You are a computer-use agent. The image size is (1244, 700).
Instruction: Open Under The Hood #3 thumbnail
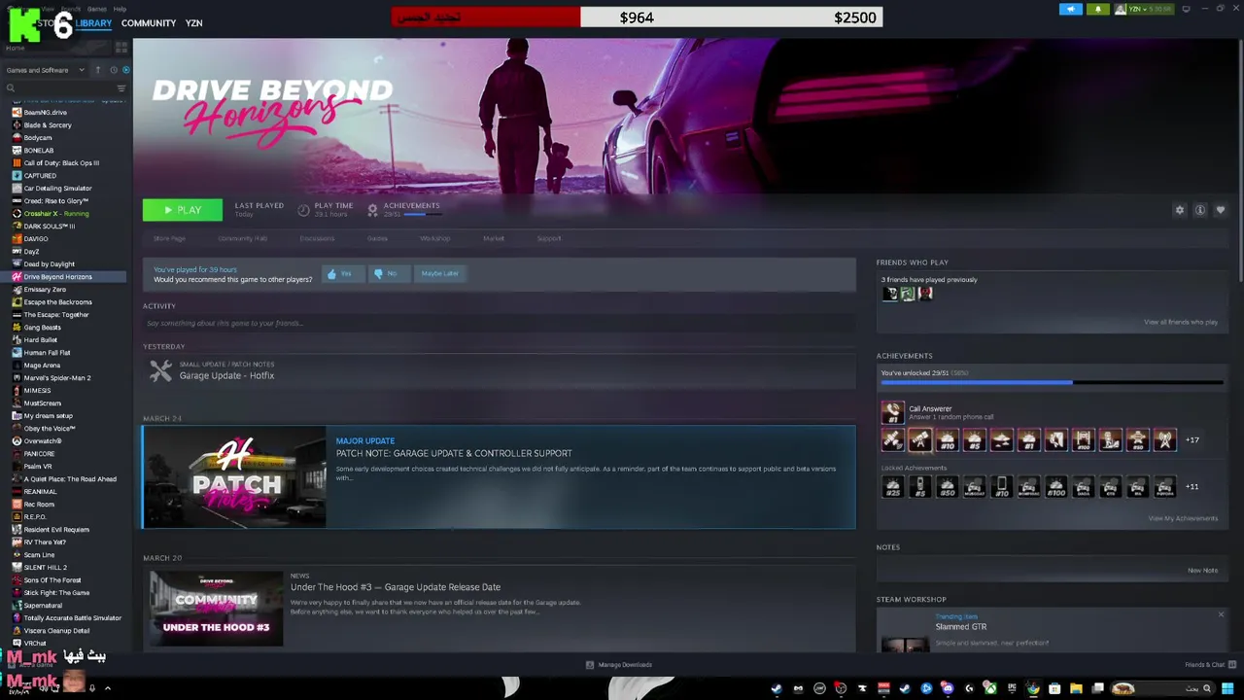tap(216, 608)
